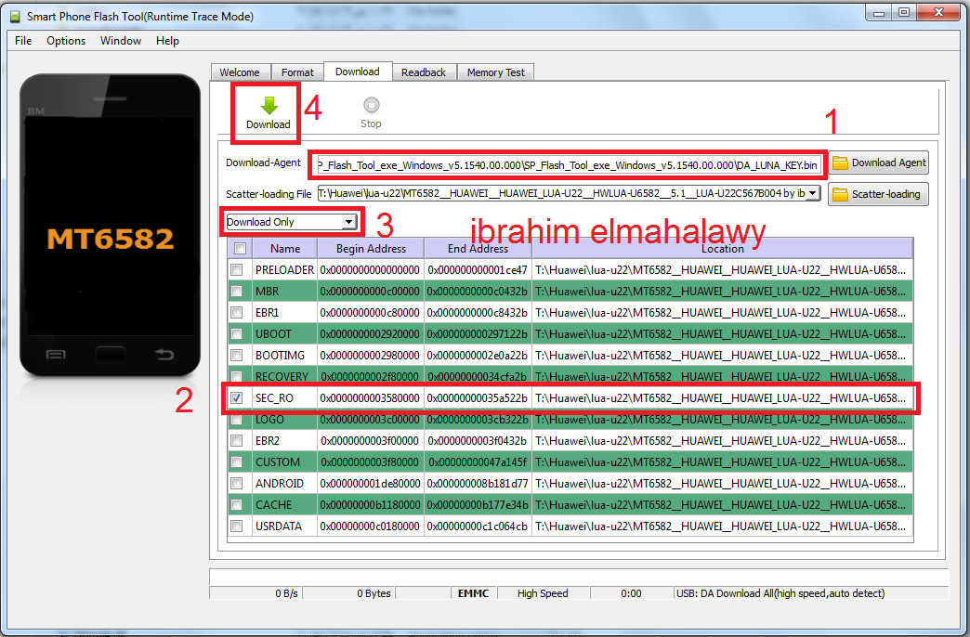This screenshot has width=970, height=637.
Task: Switch to the Memory Test tab
Action: [x=495, y=72]
